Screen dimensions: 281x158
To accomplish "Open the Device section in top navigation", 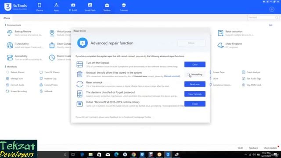I will tap(40, 7).
